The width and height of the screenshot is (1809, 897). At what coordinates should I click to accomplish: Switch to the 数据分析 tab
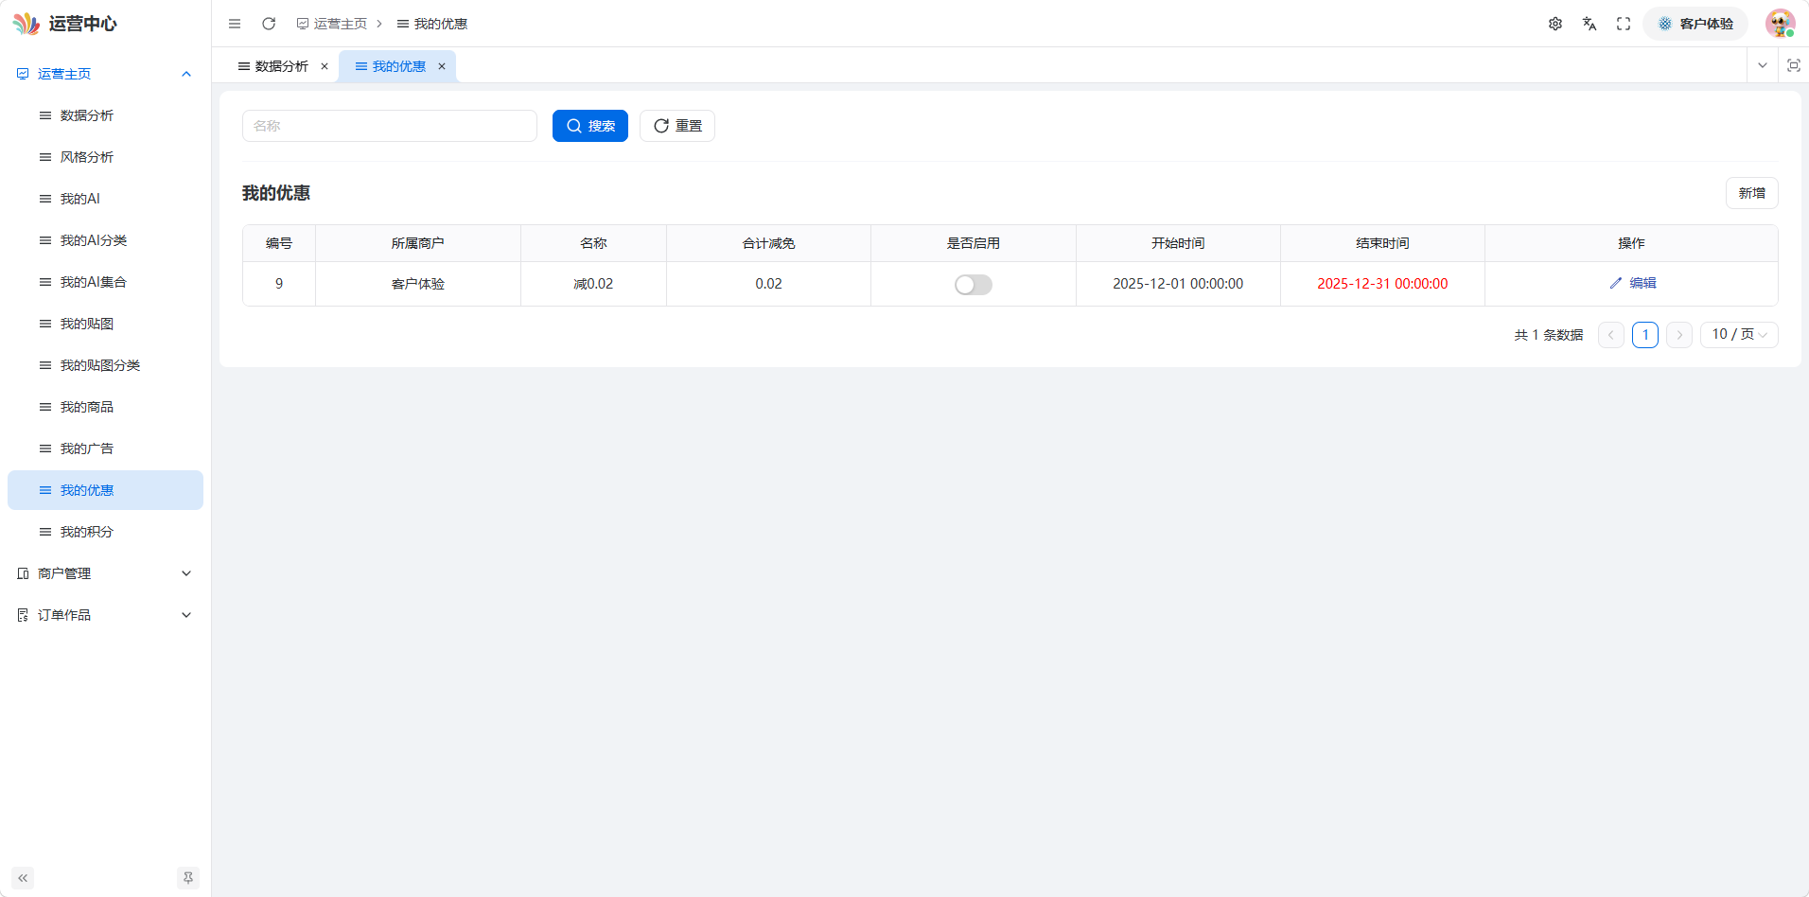coord(282,66)
